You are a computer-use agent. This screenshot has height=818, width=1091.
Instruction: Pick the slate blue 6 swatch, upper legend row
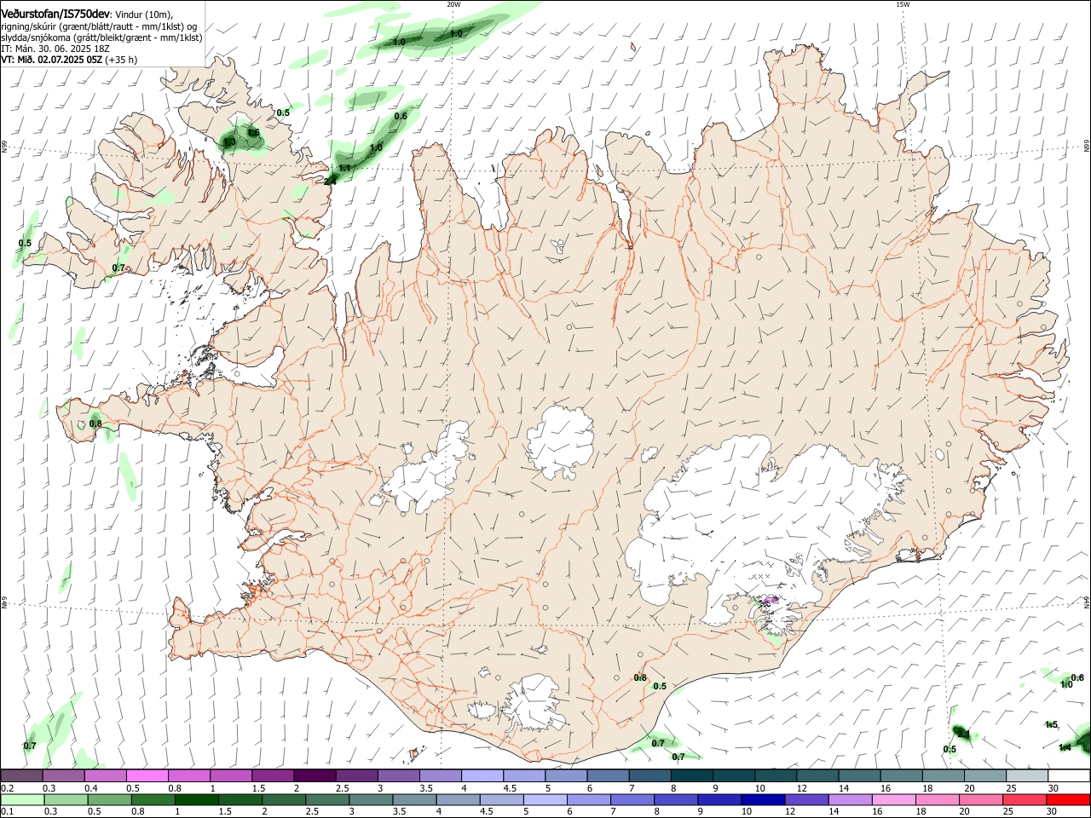[x=608, y=775]
